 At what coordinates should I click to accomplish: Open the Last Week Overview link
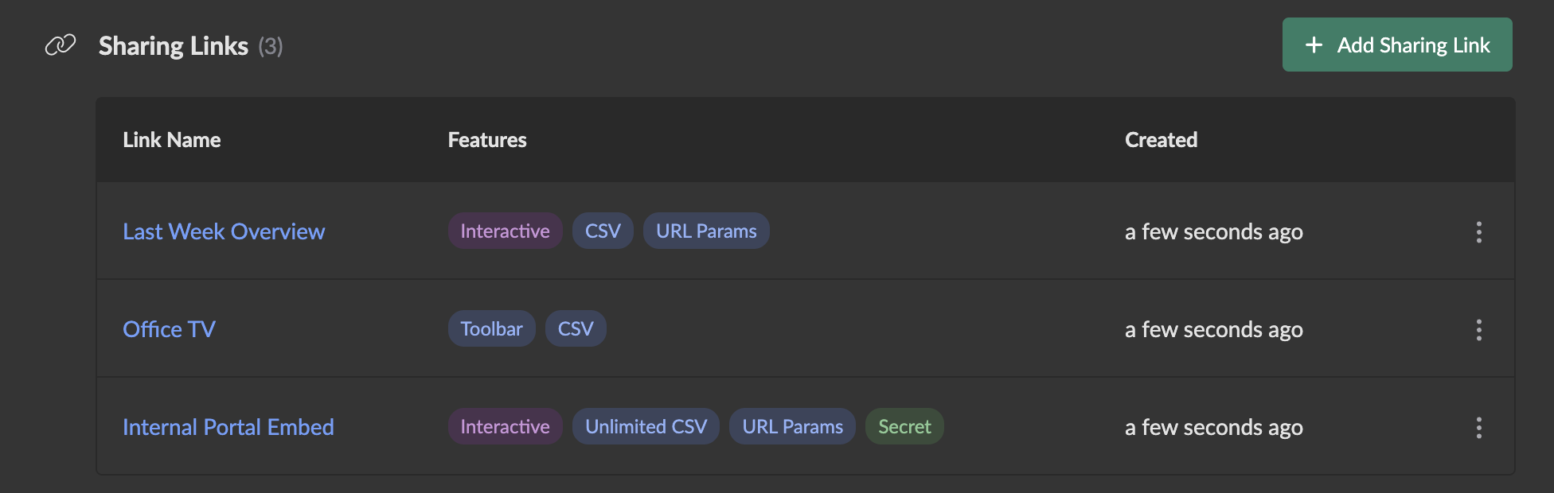224,231
